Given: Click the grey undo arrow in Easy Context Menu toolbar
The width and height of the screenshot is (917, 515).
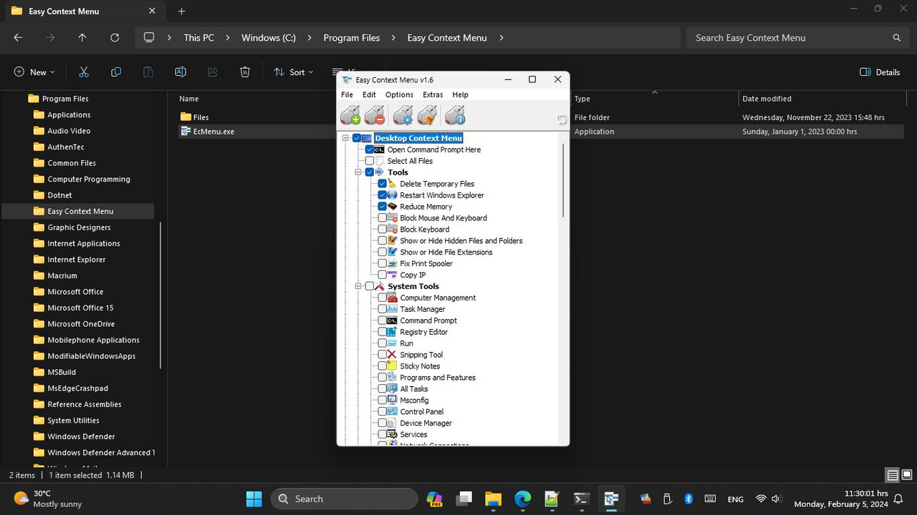Looking at the screenshot, I should (x=562, y=120).
